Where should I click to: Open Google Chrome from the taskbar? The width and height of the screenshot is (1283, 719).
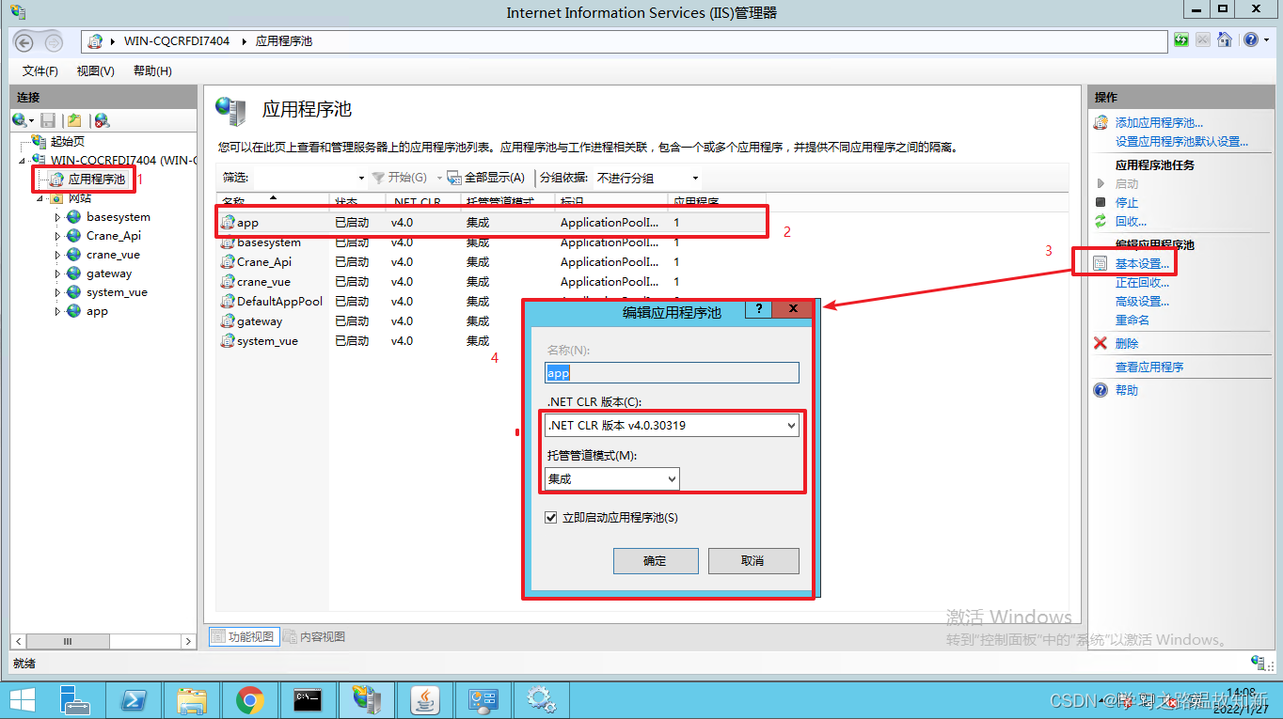point(250,699)
